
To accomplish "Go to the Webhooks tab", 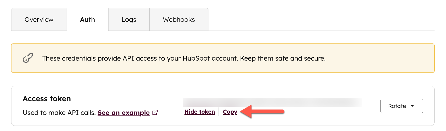I will click(x=179, y=20).
